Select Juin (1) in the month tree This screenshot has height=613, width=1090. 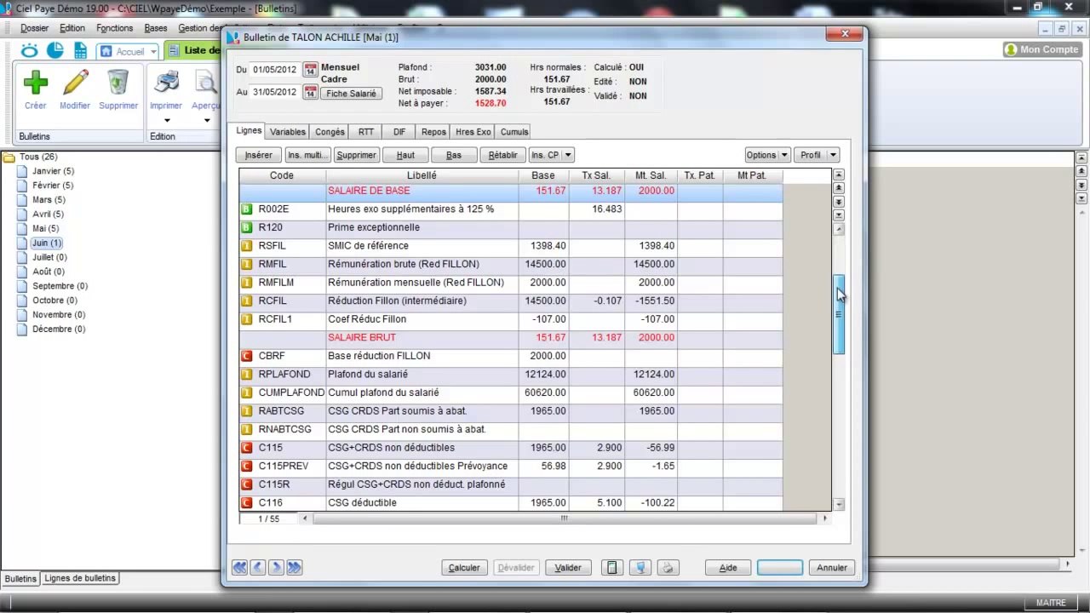point(47,243)
